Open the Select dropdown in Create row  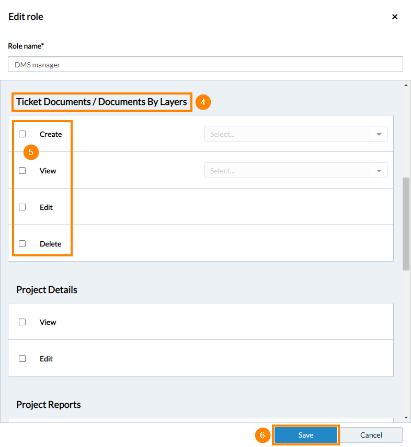[295, 134]
